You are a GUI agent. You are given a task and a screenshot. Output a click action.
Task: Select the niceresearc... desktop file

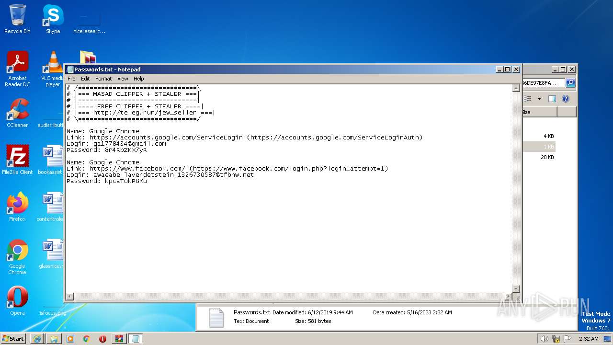(x=89, y=23)
